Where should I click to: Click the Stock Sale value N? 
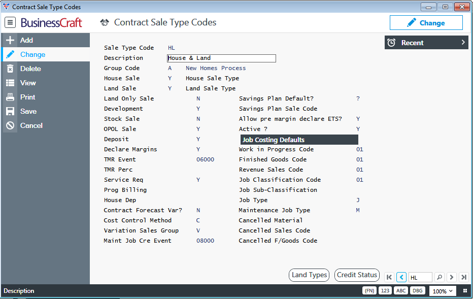[198, 119]
